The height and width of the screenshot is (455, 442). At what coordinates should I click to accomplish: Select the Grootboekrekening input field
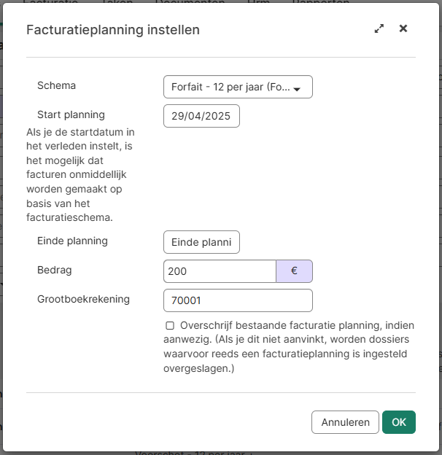coord(238,300)
